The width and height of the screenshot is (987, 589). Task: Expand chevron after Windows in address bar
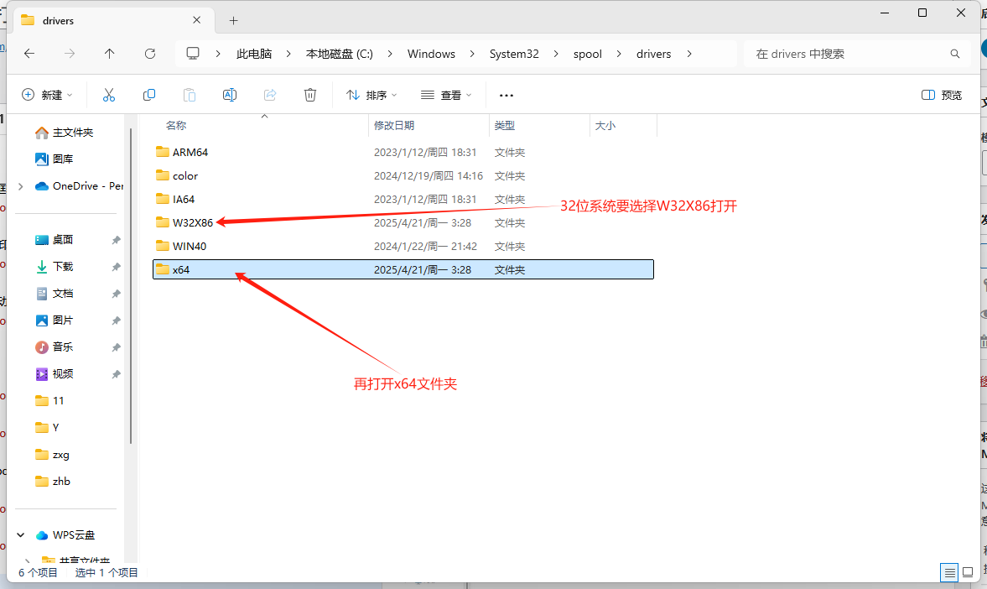472,55
